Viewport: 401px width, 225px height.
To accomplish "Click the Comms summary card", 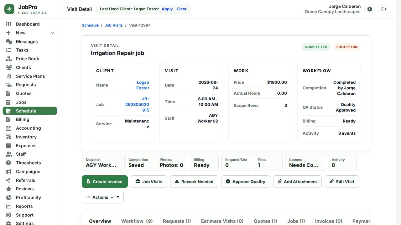I will 305,163.
